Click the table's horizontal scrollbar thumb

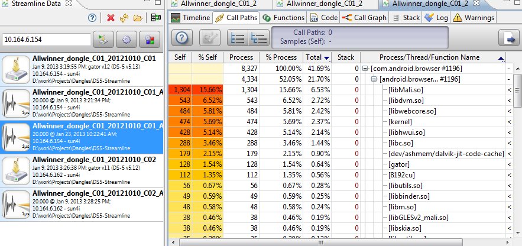[x=320, y=242]
